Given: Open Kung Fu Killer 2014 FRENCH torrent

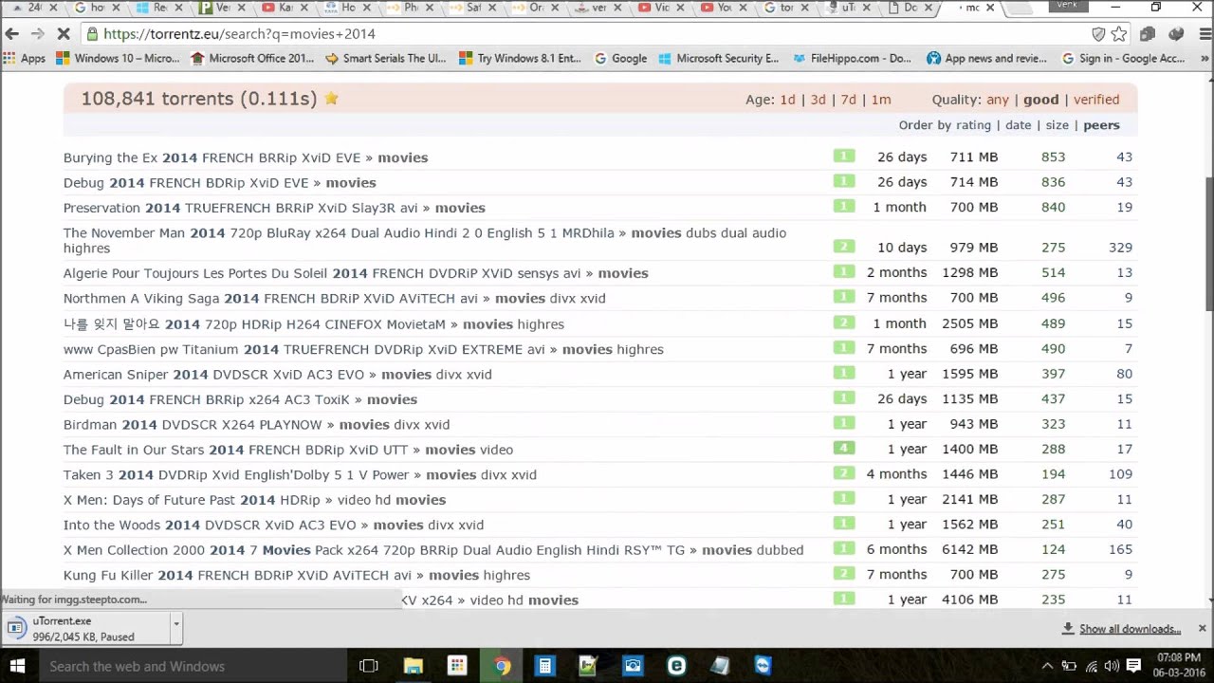Looking at the screenshot, I should (237, 576).
